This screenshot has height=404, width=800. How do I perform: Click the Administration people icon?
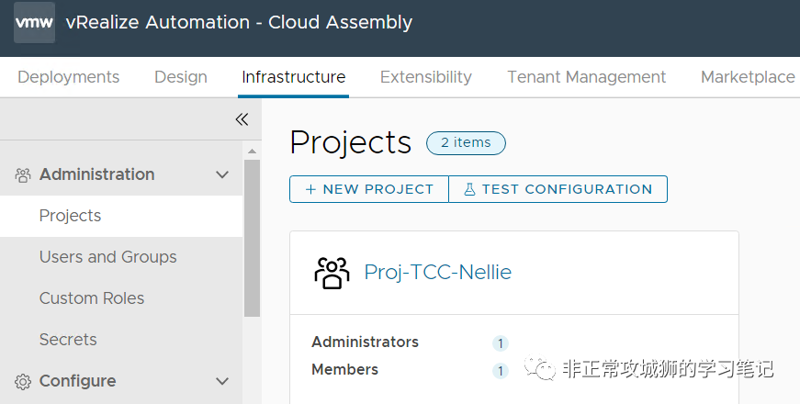[x=23, y=174]
